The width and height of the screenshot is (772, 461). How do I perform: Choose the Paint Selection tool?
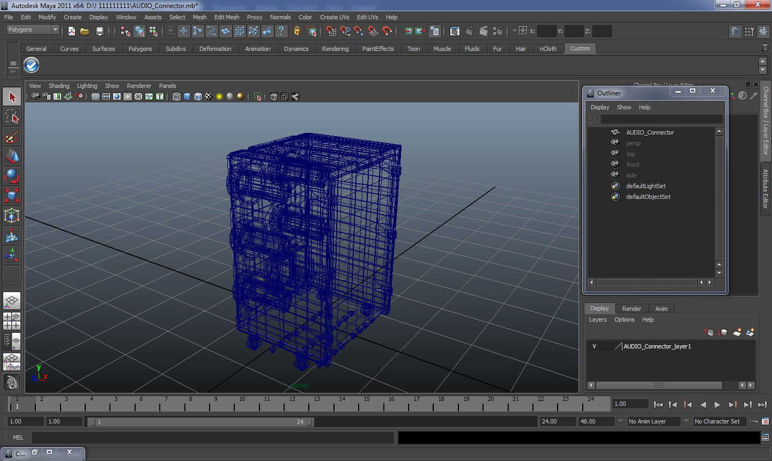tap(12, 137)
